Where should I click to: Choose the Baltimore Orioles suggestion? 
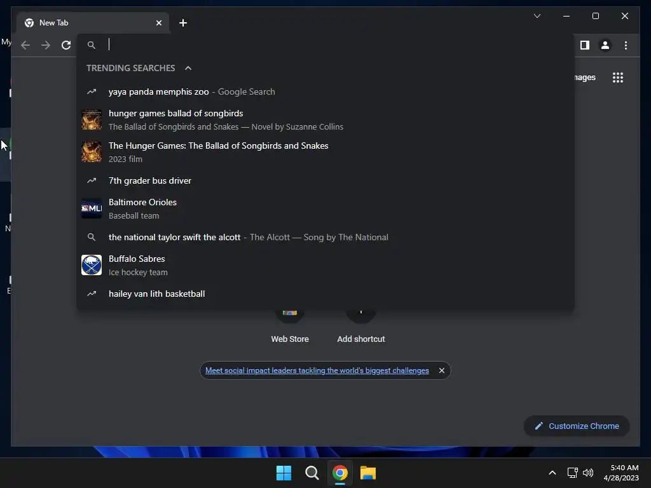(x=325, y=208)
